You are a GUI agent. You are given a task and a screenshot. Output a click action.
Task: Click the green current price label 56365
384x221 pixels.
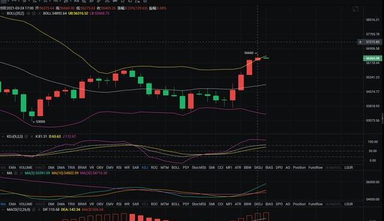pyautogui.click(x=373, y=58)
